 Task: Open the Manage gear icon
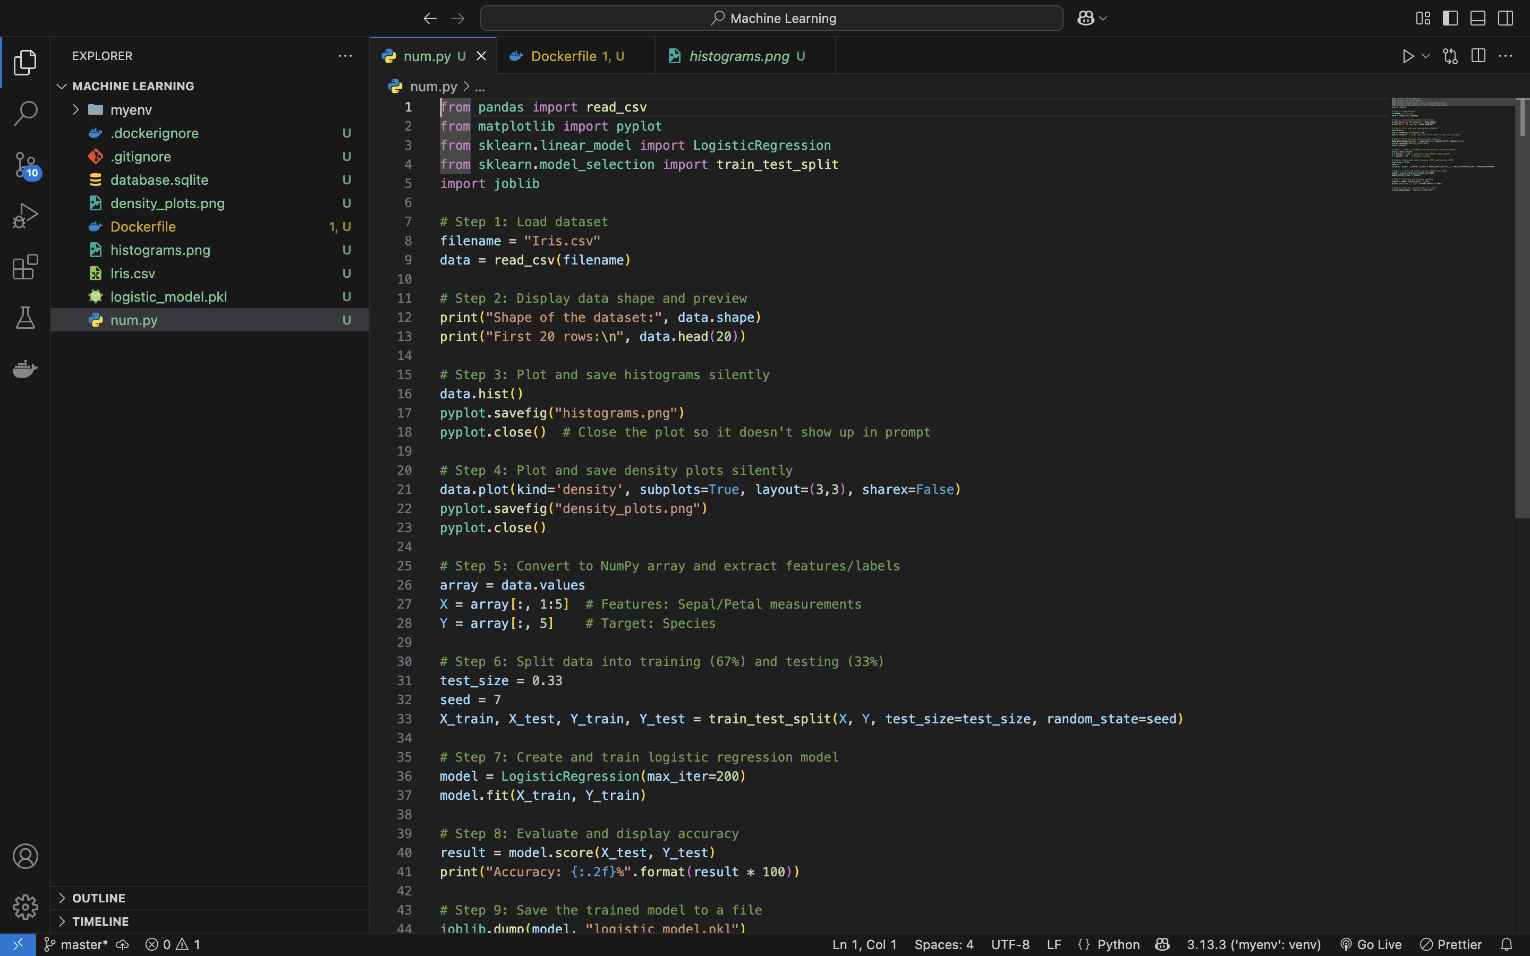point(25,907)
